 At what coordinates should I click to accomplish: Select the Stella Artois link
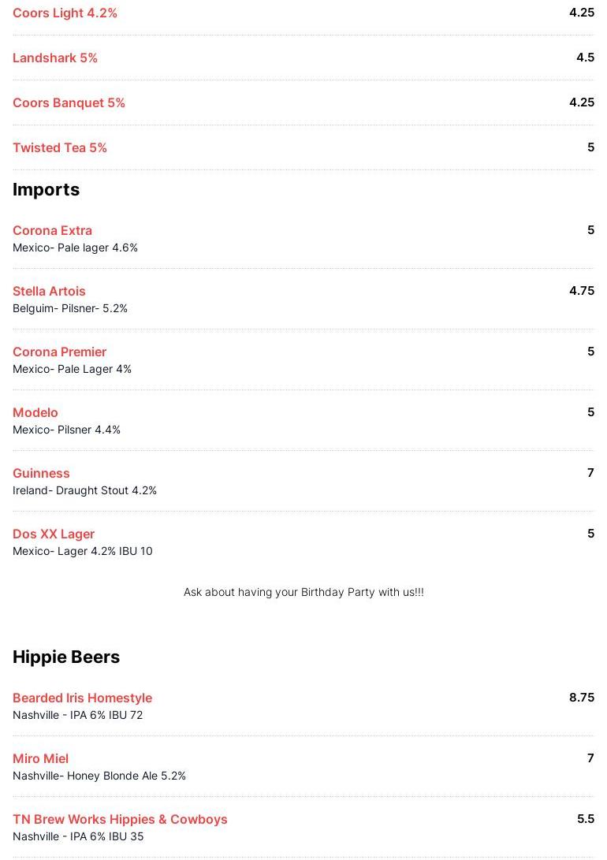click(x=49, y=292)
